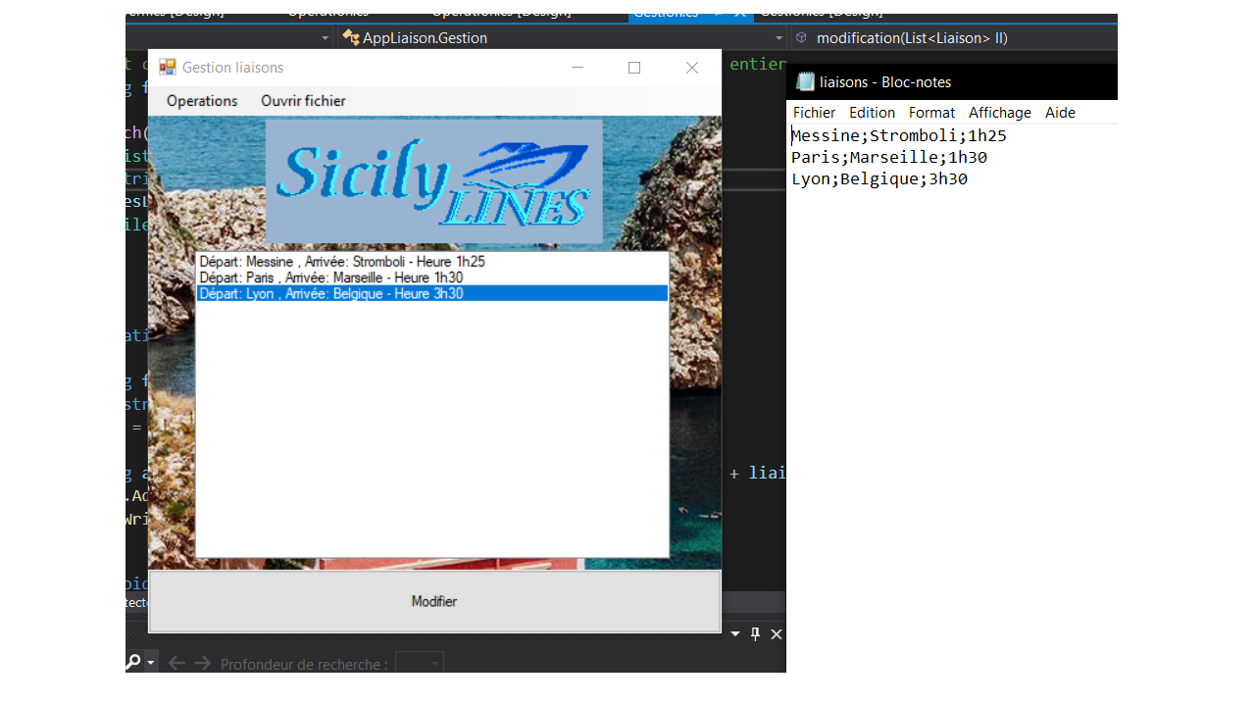Open the Format menu in Bloc-notes
1255x706 pixels.
(x=931, y=113)
